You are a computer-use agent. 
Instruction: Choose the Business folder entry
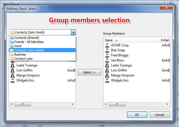[x=42, y=54]
